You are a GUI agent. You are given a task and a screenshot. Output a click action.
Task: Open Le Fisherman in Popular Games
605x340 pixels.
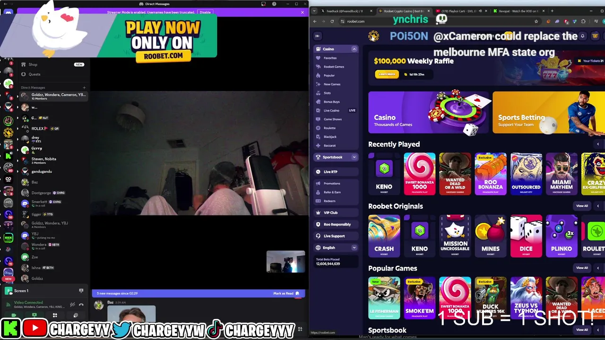(x=384, y=298)
